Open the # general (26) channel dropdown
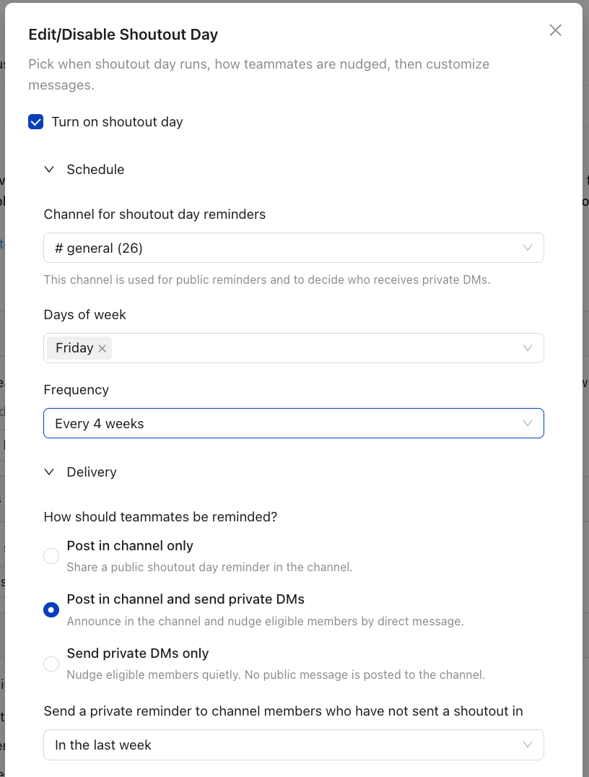Image resolution: width=589 pixels, height=777 pixels. pyautogui.click(x=294, y=248)
